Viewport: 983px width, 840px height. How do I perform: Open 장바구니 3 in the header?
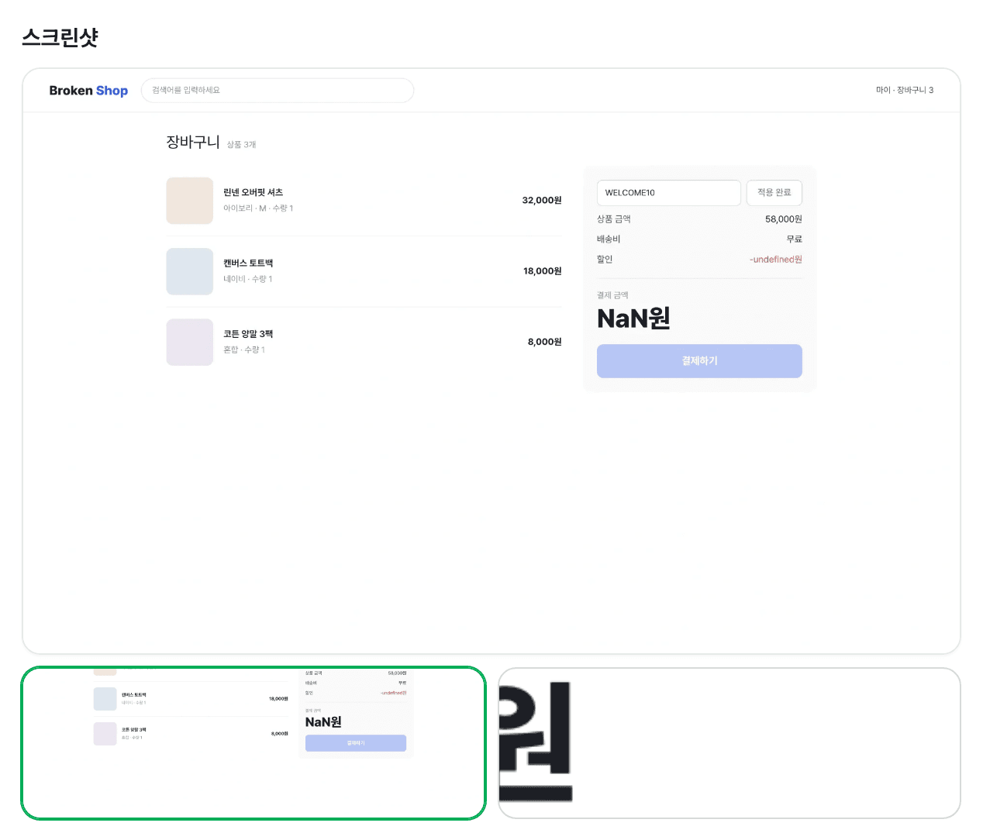[916, 91]
